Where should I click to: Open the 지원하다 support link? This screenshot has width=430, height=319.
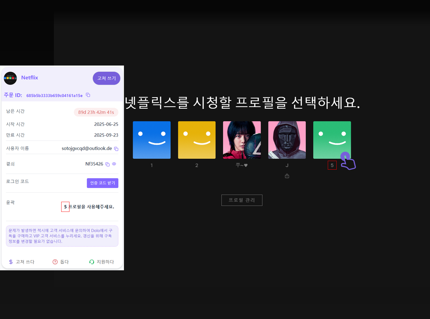(102, 262)
